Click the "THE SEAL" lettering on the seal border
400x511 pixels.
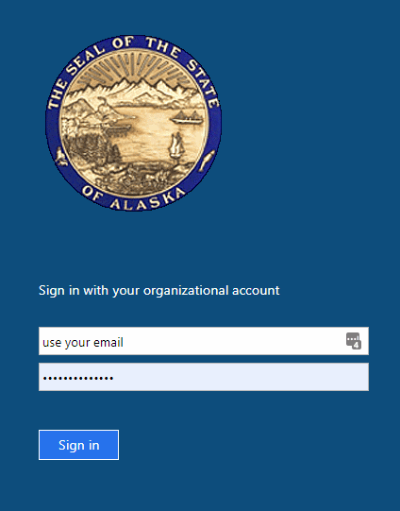(x=75, y=77)
